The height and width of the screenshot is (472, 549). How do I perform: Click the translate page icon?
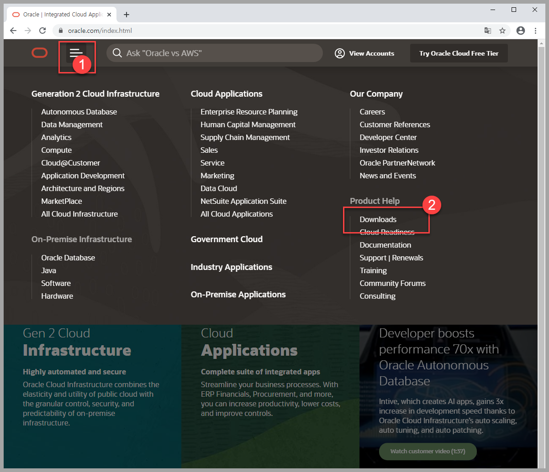pos(488,31)
